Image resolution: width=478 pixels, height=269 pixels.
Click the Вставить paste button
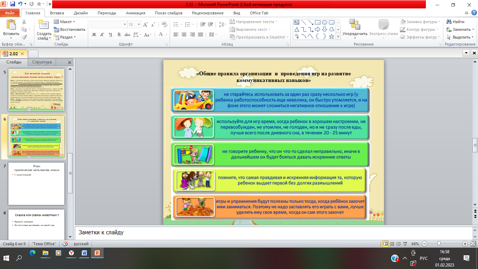11,29
